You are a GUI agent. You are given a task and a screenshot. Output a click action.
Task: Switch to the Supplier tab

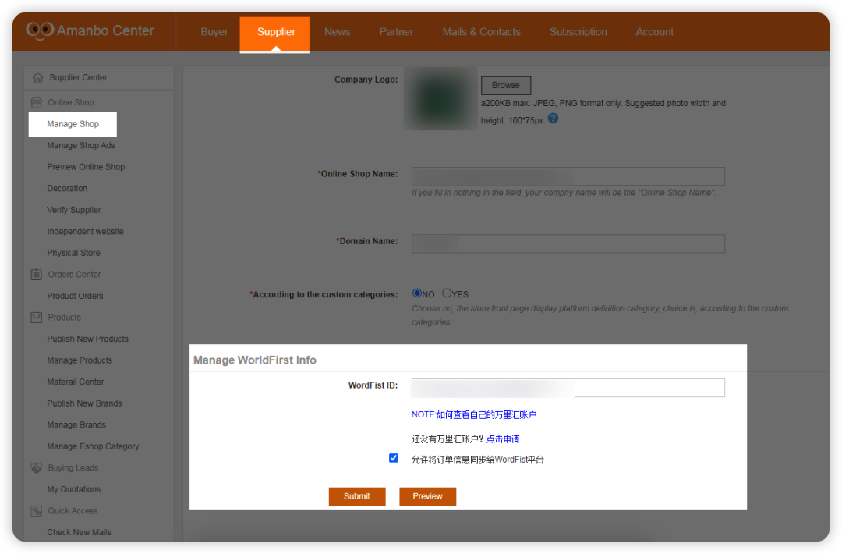(274, 34)
